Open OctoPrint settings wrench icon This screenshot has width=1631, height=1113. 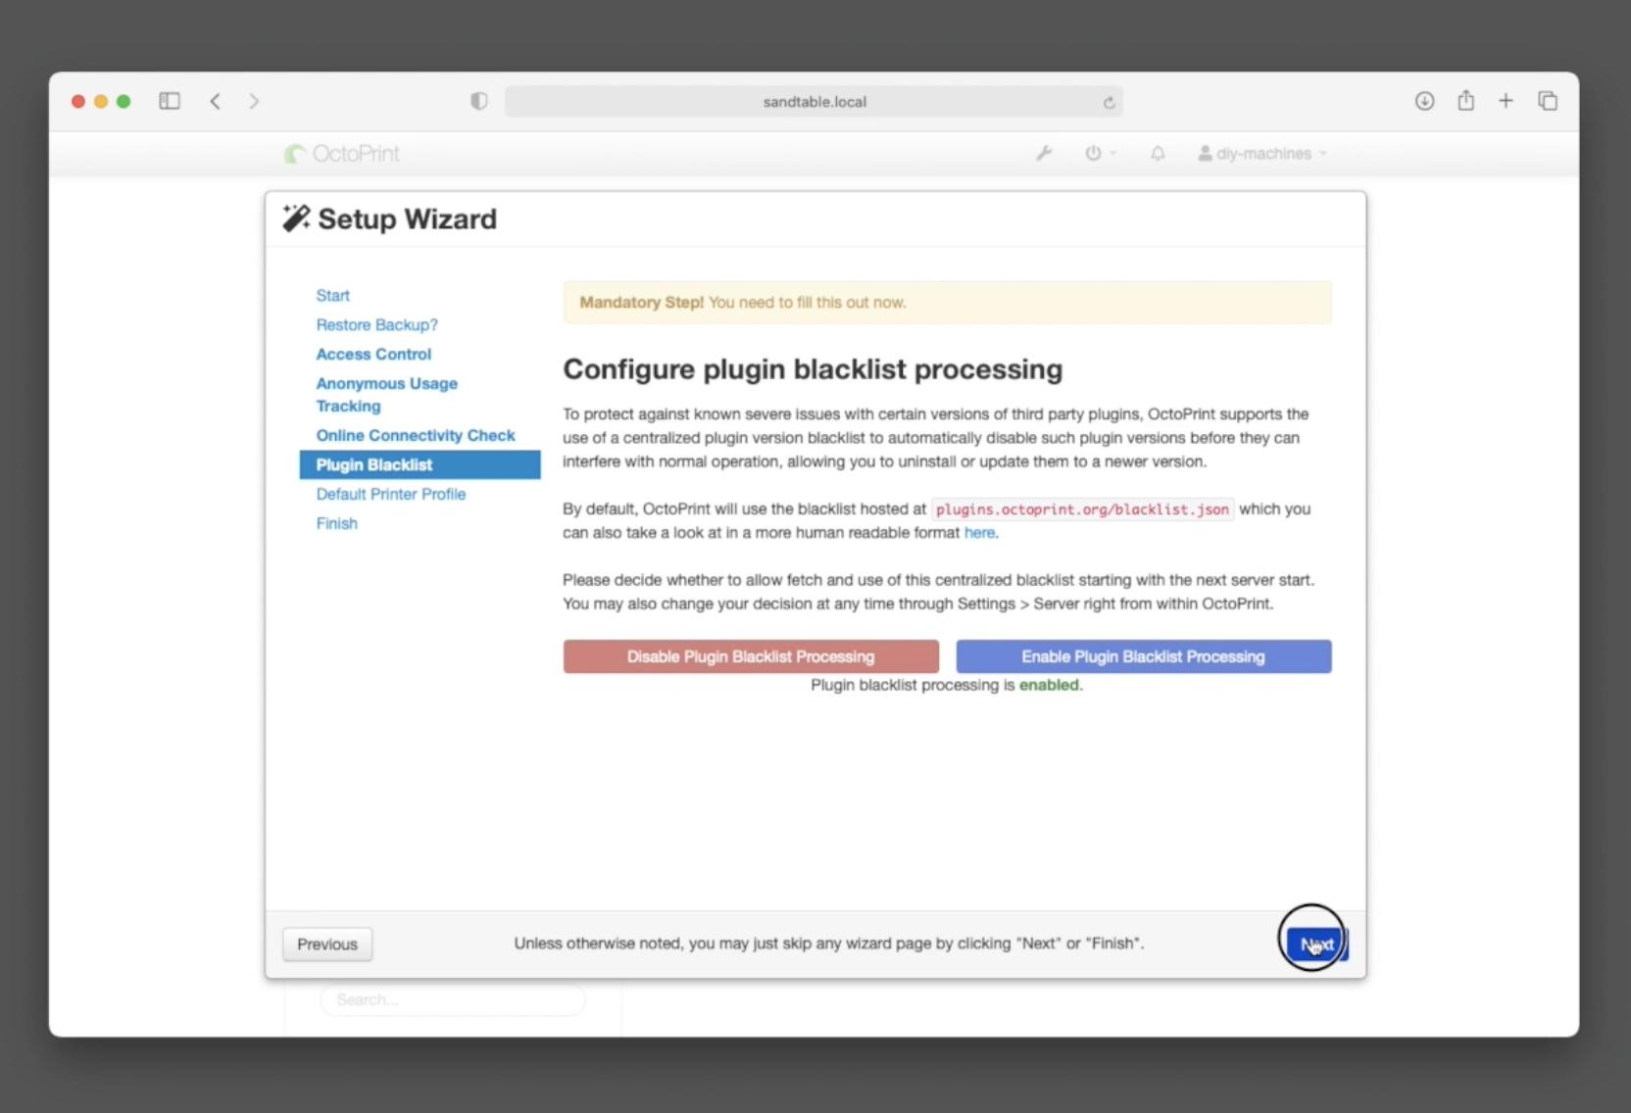coord(1044,153)
